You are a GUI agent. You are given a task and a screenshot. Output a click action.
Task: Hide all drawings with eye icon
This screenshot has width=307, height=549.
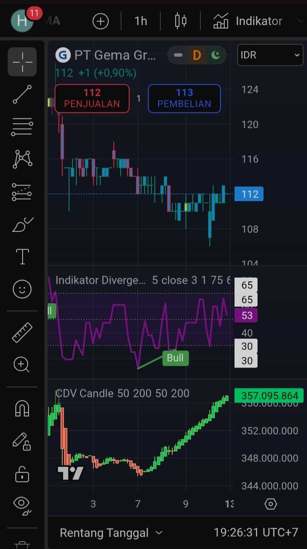22,504
